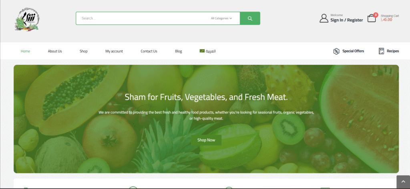
Task: Click the Sham logo in the header
Action: [27, 19]
